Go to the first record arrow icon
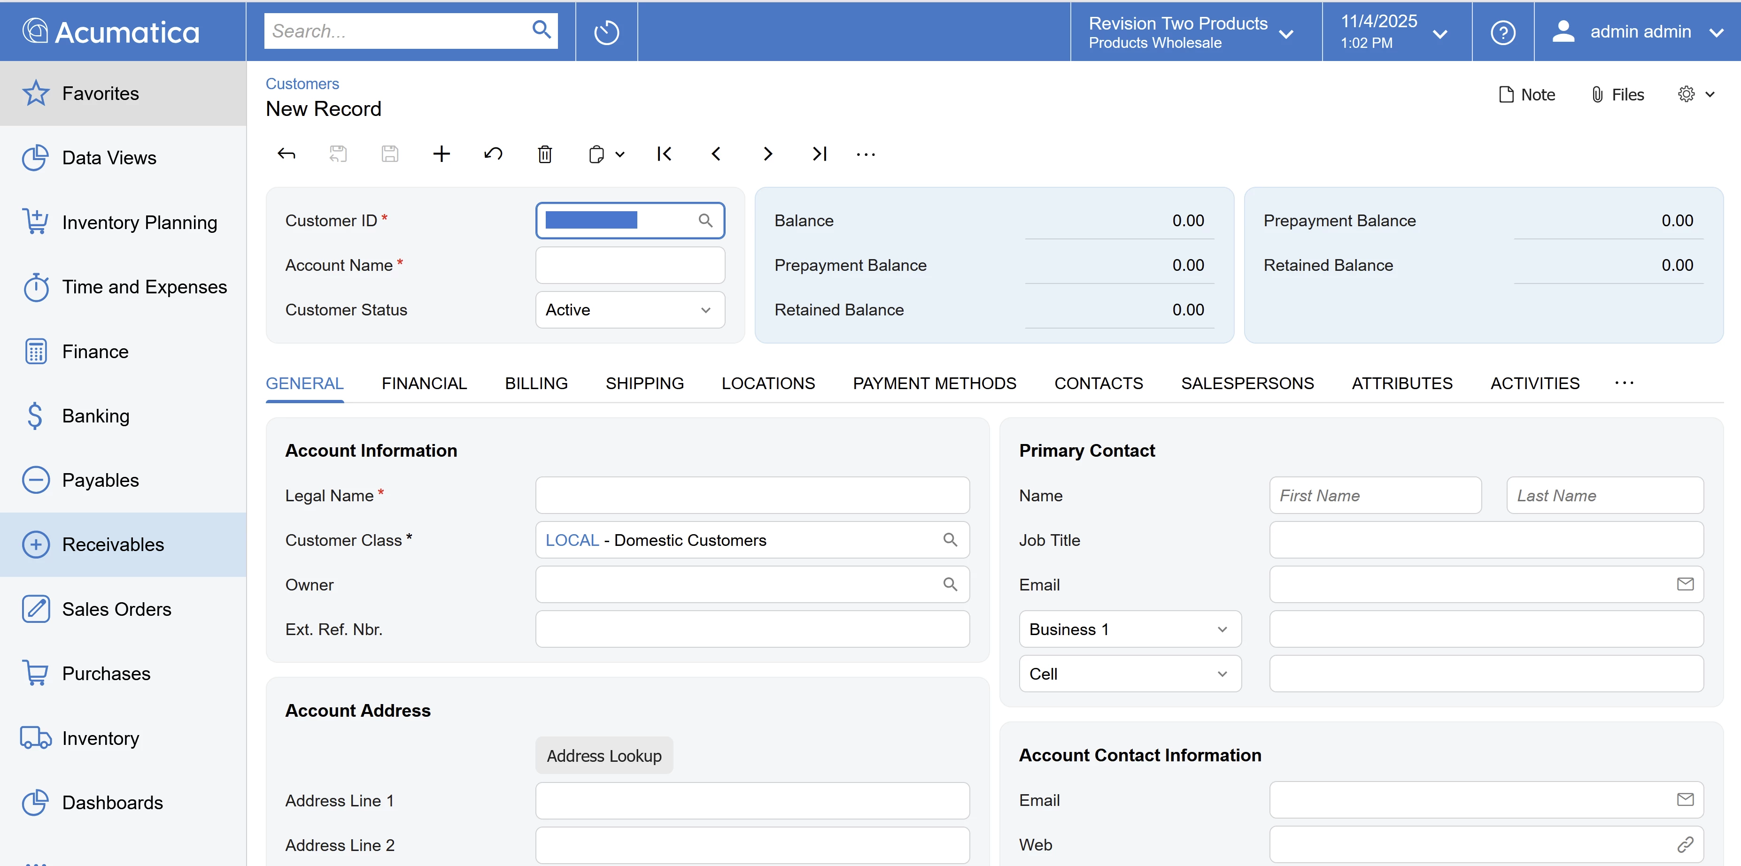The image size is (1741, 866). click(665, 154)
